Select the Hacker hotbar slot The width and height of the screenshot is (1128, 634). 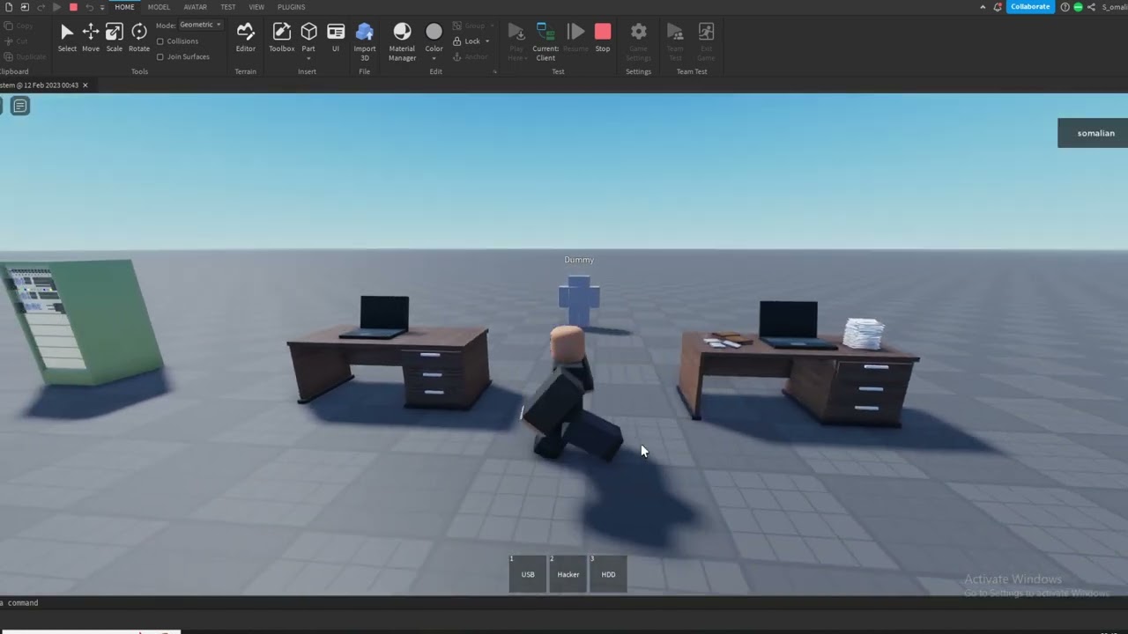[568, 573]
